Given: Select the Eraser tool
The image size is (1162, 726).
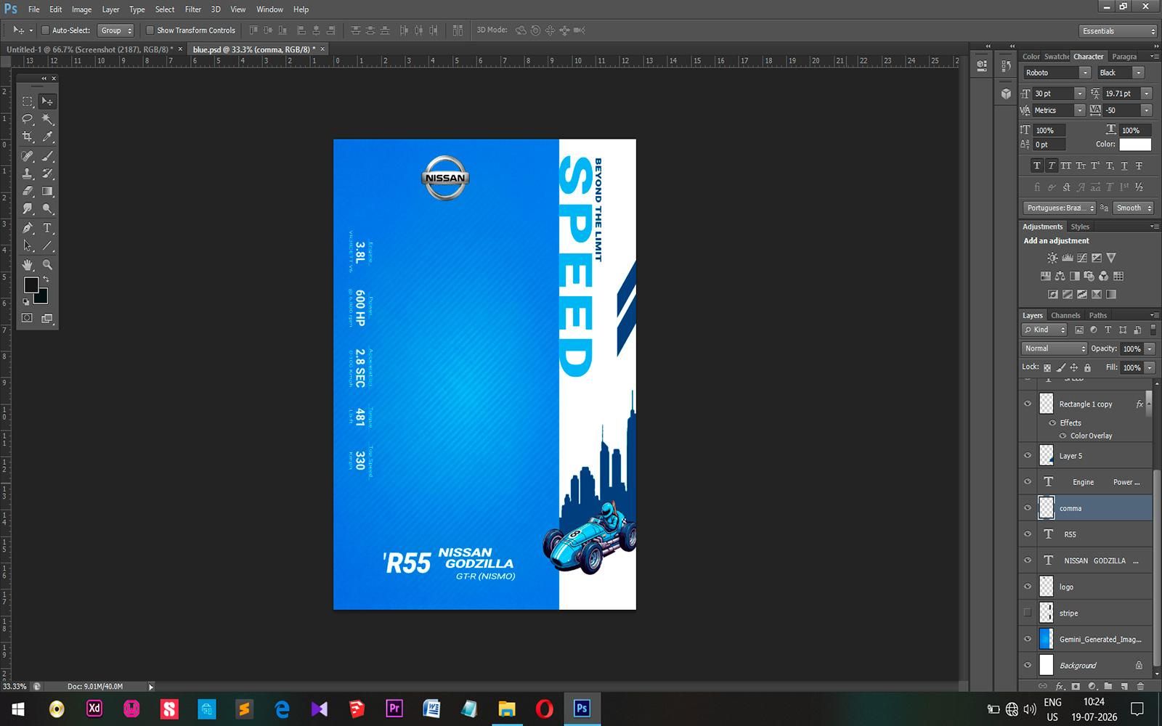Looking at the screenshot, I should point(28,191).
